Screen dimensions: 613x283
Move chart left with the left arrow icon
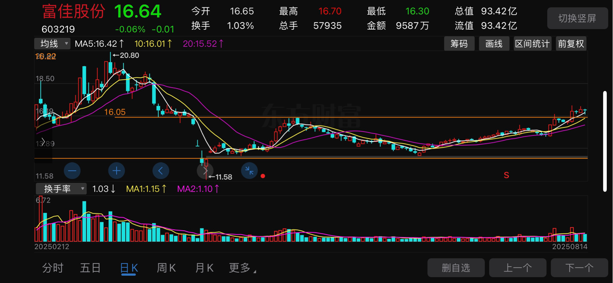click(x=161, y=171)
